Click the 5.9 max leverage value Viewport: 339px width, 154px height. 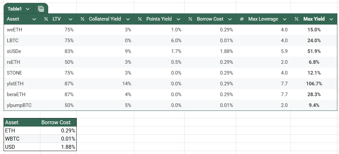click(x=284, y=51)
